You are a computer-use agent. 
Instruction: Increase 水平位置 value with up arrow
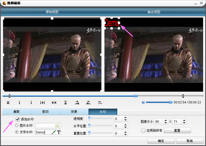coord(125,125)
